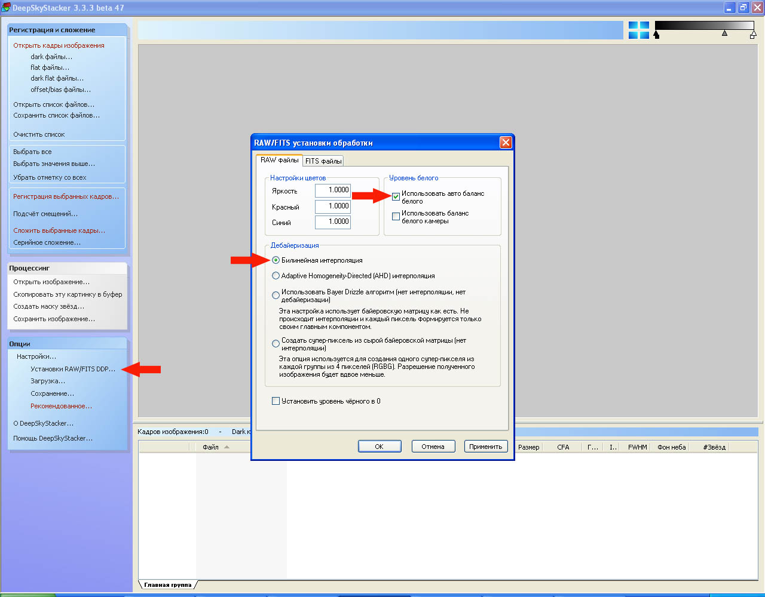Click 'Открыть кадры изображения' link
The image size is (765, 597).
pyautogui.click(x=59, y=45)
